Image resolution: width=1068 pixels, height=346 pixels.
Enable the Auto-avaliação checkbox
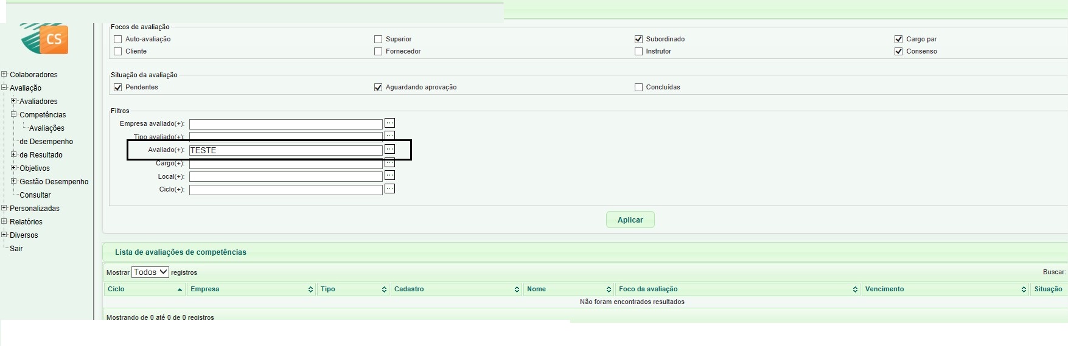[118, 40]
